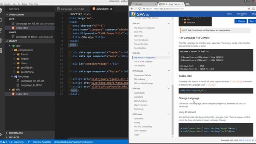Open the Get Started link in the site header
The height and width of the screenshot is (144, 256).
pos(242,14)
